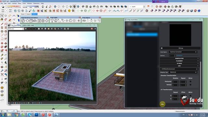
Task: Switch to Scene 1 tab
Action: pyautogui.click(x=23, y=14)
